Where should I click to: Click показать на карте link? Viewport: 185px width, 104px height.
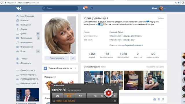point(155,67)
